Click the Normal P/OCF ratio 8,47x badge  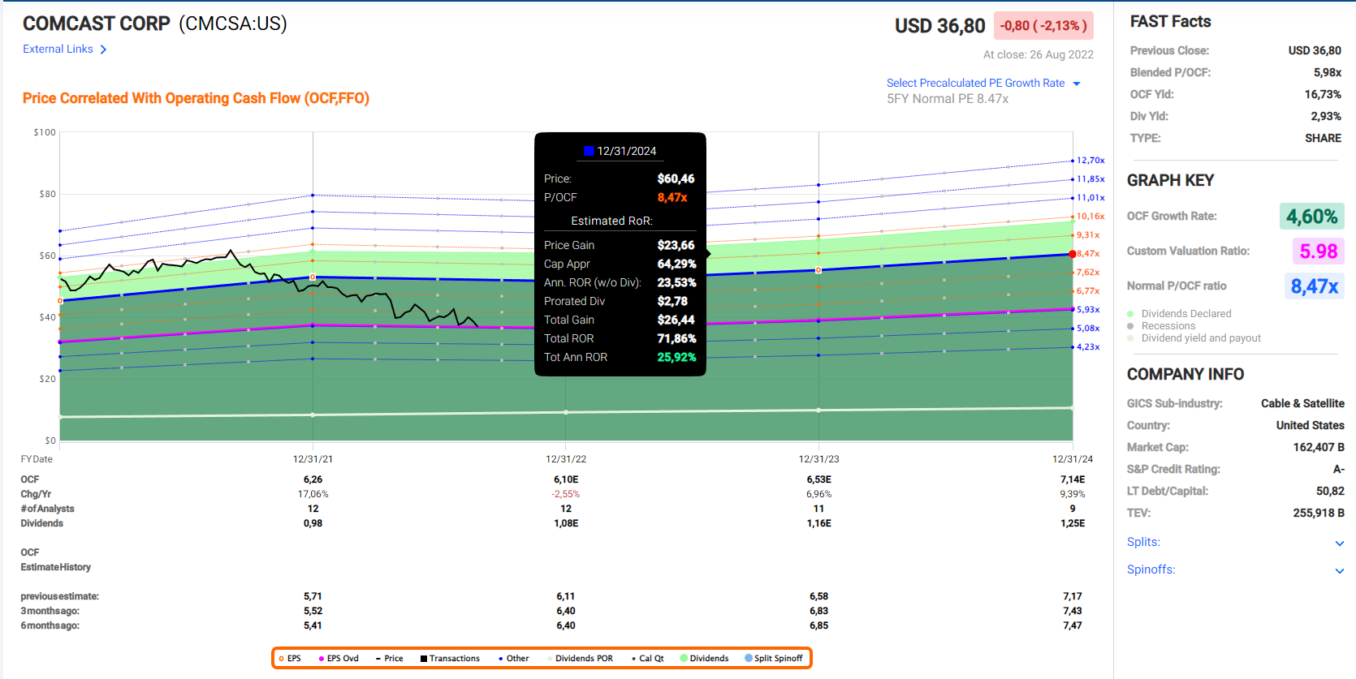point(1314,286)
